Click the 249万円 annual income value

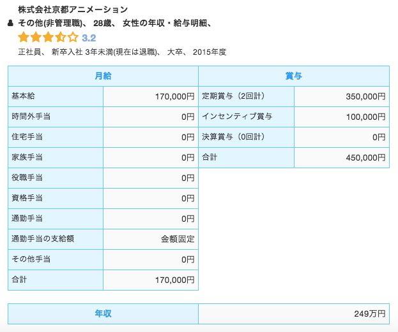click(x=370, y=314)
